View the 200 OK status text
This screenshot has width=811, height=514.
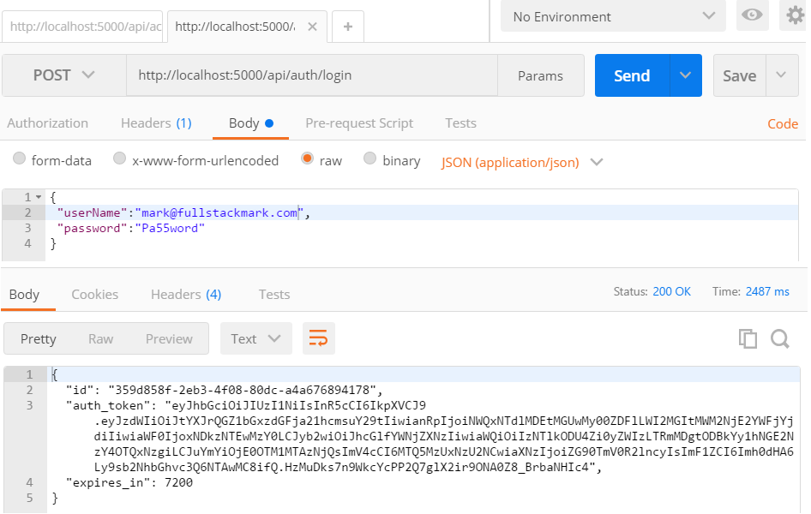coord(671,291)
